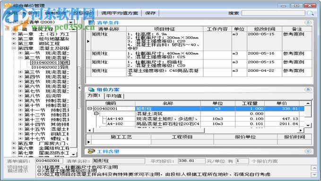Click the highlighted 矩形柱 name cell
Screen dimensions: 321x181
pos(168,109)
